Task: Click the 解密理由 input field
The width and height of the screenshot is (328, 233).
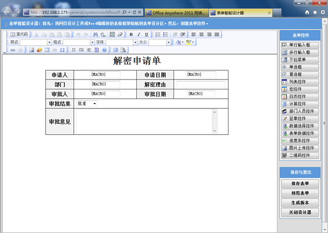Action: pos(200,84)
